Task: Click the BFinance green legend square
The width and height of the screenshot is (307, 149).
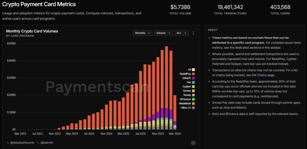Action: [193, 99]
